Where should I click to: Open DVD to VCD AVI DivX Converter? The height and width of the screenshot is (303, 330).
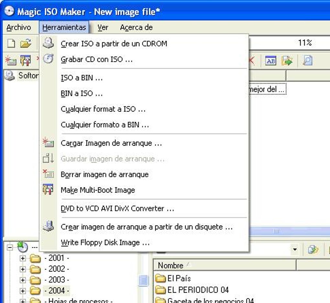click(144, 208)
